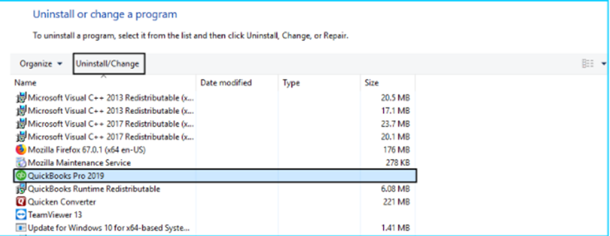Select the 23.7 MB Visual C++ 2017 entry
610x236 pixels.
pos(214,123)
